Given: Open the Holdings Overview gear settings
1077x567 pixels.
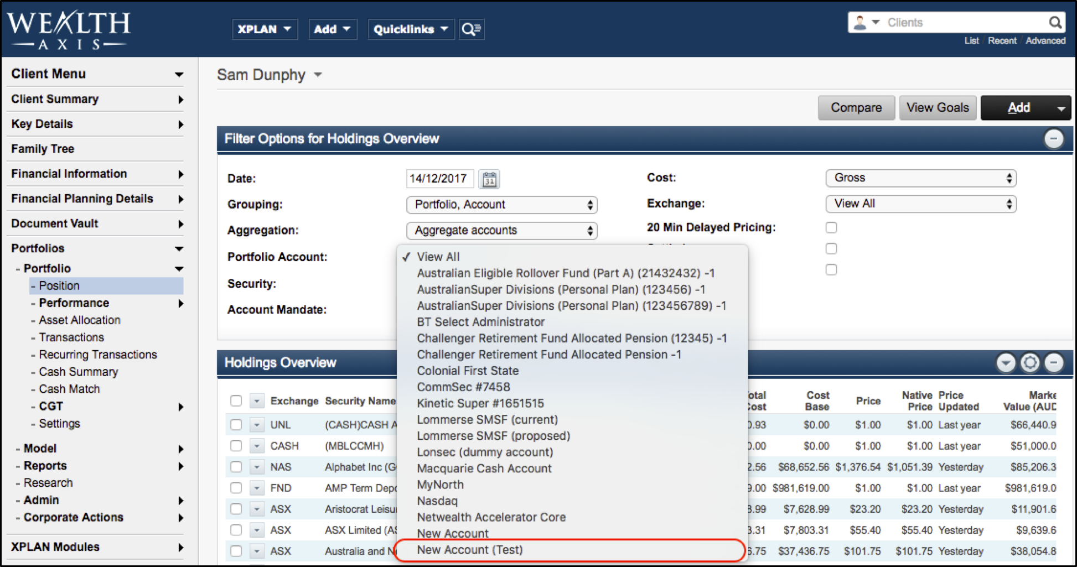Looking at the screenshot, I should coord(1030,363).
